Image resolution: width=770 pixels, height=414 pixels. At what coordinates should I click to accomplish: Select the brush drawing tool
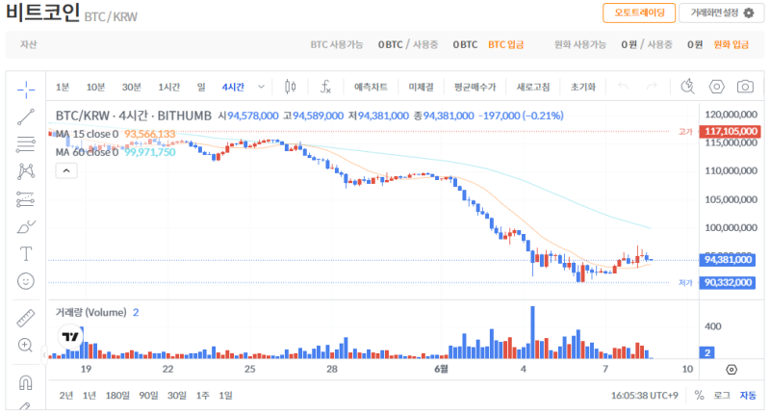(26, 226)
